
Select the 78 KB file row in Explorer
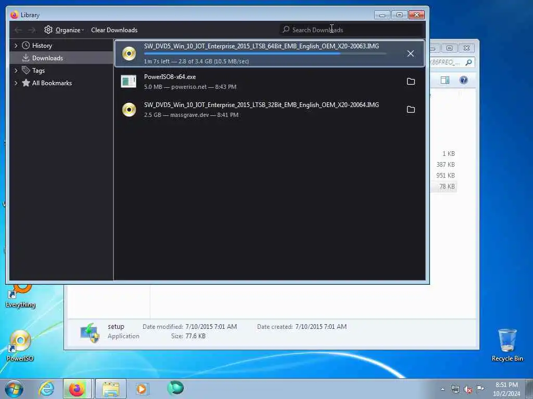443,187
